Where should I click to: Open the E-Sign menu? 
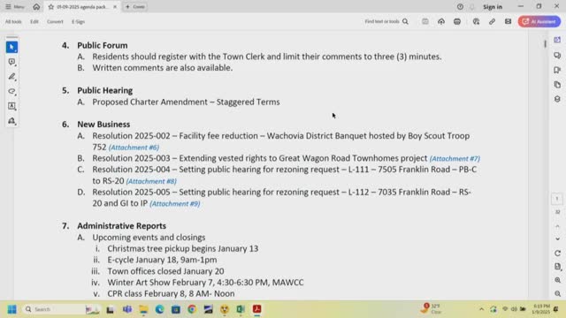point(78,21)
